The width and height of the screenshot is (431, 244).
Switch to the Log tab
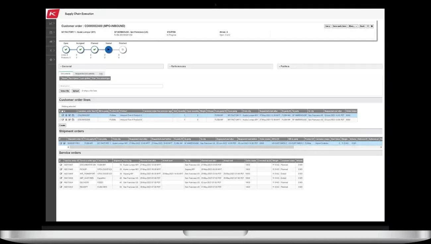point(101,74)
